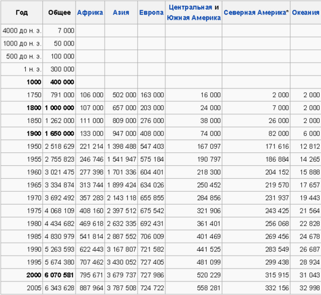Click the year 2000 row label
This screenshot has height=295, width=321.
click(x=34, y=275)
